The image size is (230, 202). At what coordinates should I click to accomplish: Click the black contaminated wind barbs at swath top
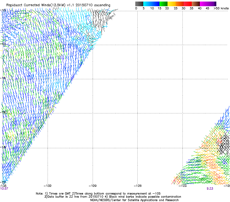pos(101,18)
